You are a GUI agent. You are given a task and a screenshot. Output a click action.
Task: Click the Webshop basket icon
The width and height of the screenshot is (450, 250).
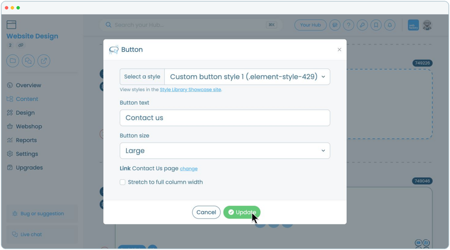click(10, 127)
